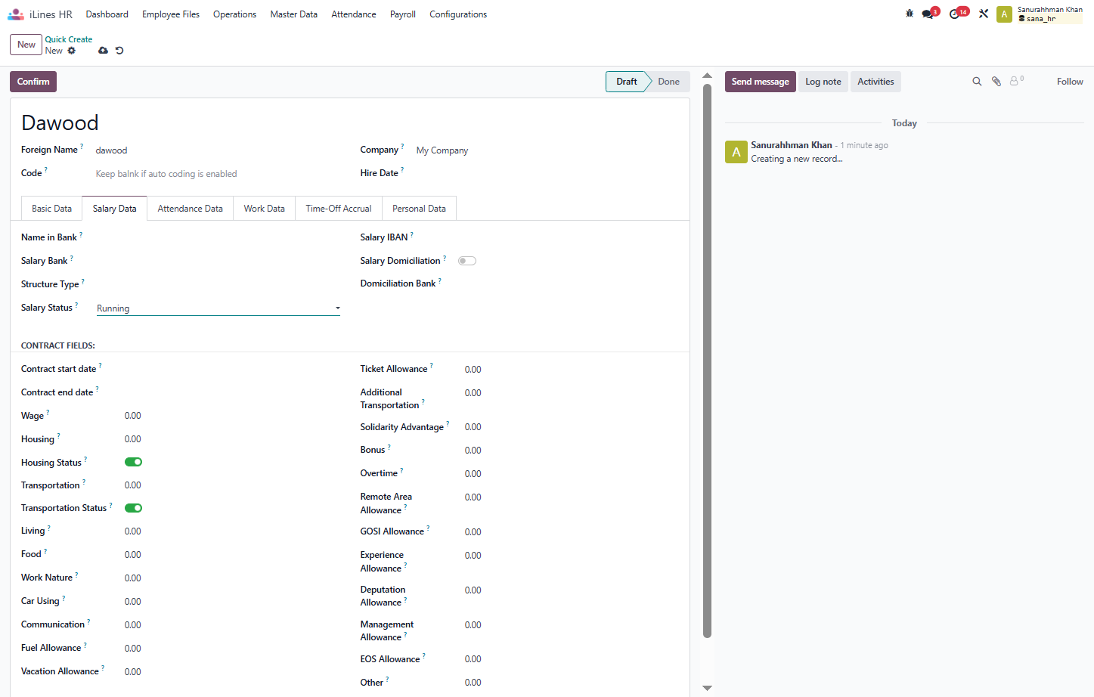
Task: Show followers icon in chatter
Action: [1017, 81]
